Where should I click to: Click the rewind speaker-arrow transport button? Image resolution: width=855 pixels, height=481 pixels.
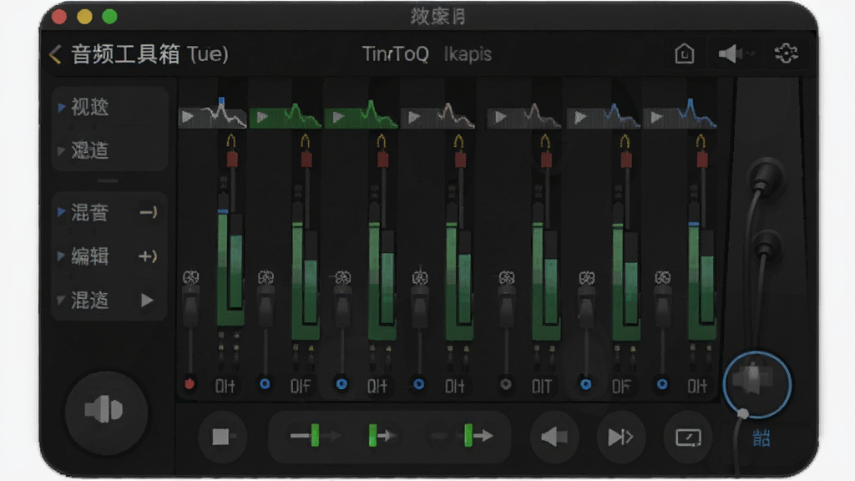[x=554, y=437]
